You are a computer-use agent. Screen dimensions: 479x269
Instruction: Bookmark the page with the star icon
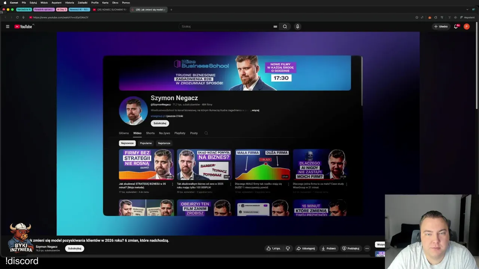[x=417, y=17]
